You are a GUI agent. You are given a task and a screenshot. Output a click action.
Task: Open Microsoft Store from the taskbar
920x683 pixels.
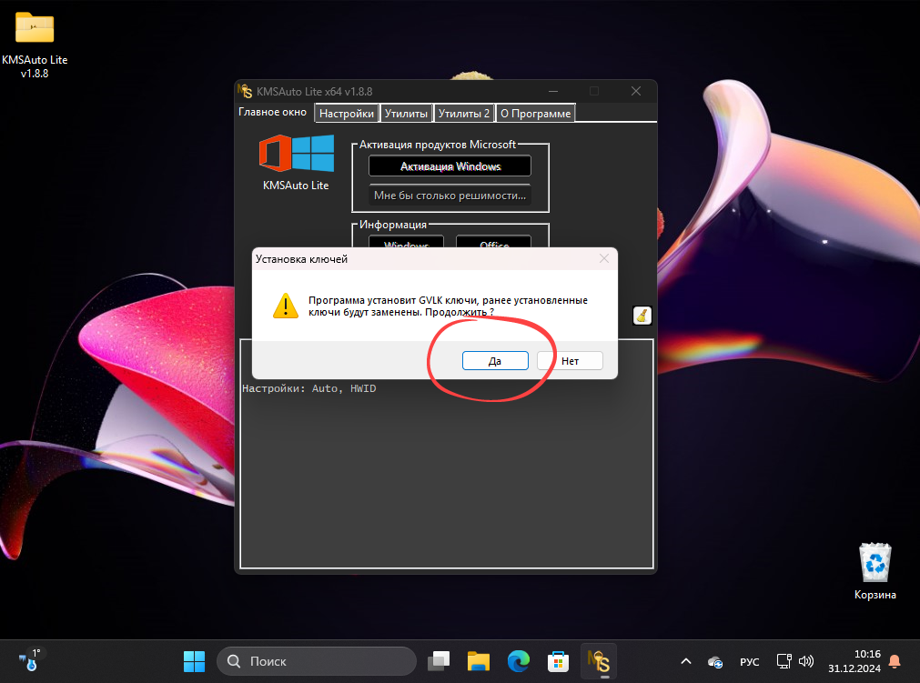pos(558,661)
